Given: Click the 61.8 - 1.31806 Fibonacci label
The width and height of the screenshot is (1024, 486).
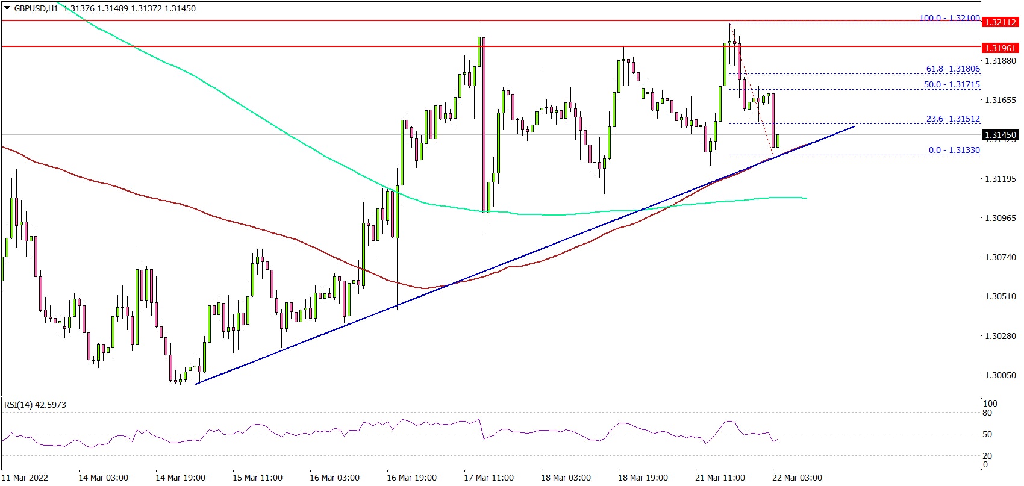Looking at the screenshot, I should (952, 69).
